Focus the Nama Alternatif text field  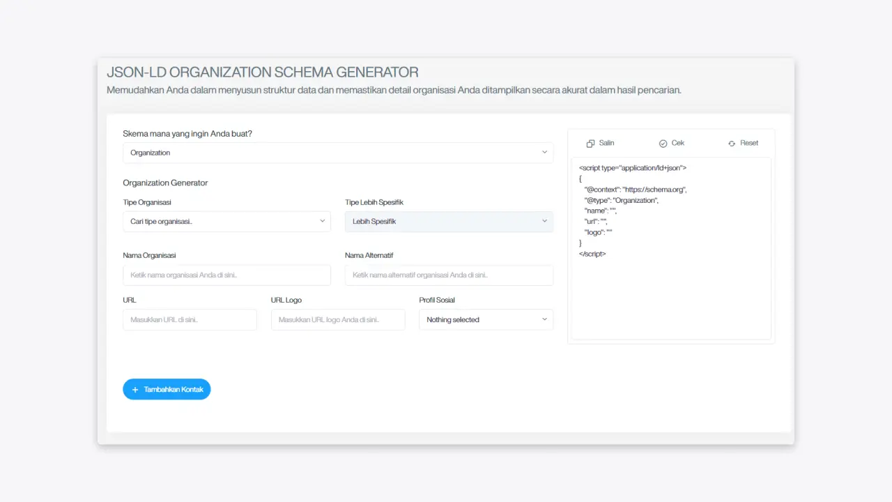(449, 275)
